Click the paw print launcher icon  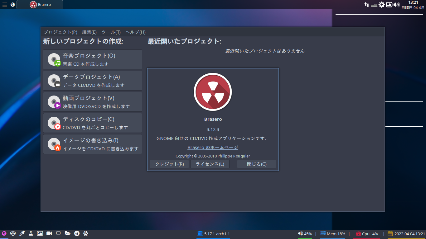(x=86, y=233)
